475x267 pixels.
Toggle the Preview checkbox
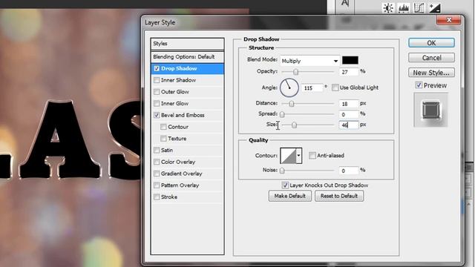point(419,85)
